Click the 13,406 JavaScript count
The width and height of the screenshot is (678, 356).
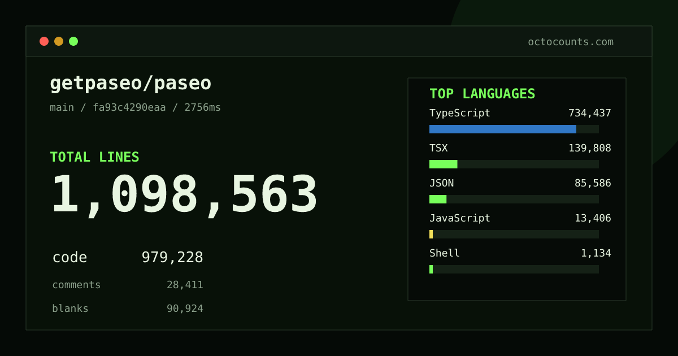tap(593, 218)
